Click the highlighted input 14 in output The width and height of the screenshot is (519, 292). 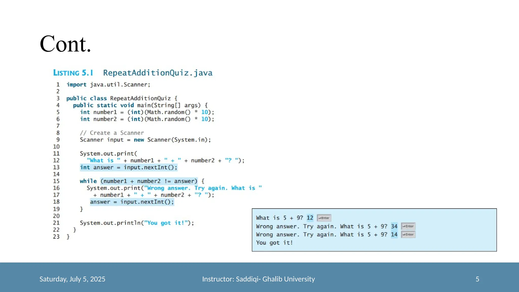click(x=394, y=235)
